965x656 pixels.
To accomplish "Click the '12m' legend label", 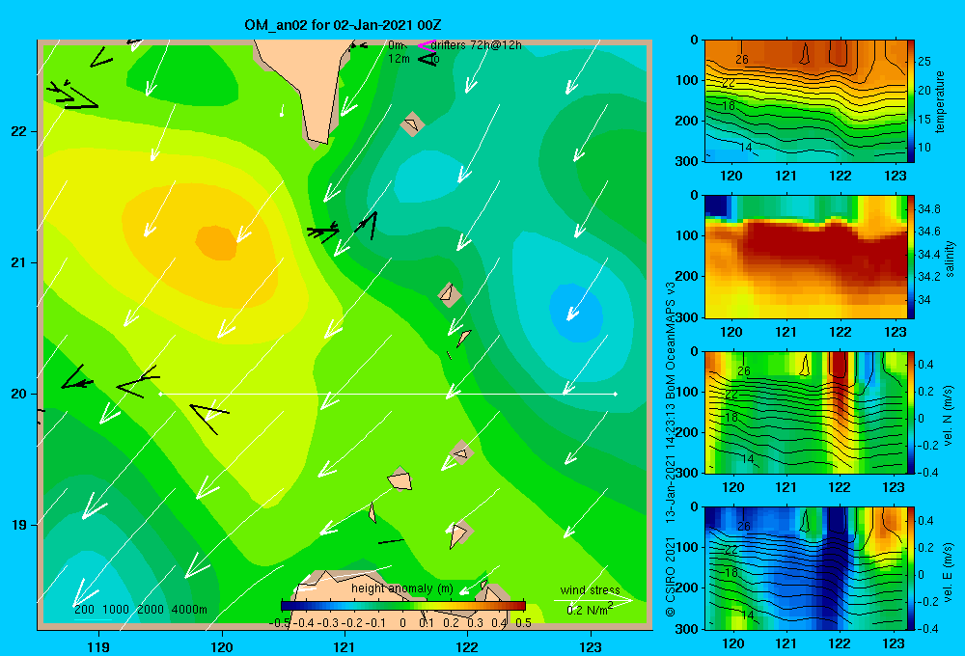I will (399, 59).
